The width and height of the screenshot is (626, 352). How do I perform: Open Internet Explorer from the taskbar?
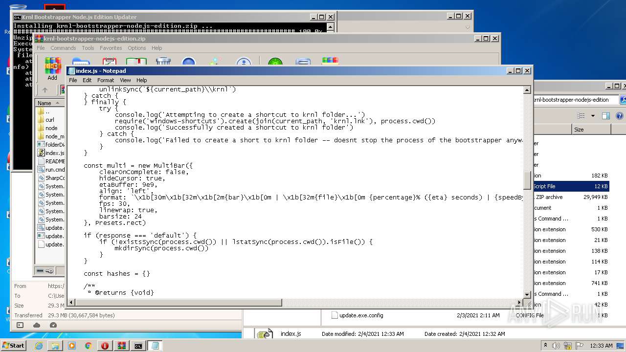coord(39,346)
